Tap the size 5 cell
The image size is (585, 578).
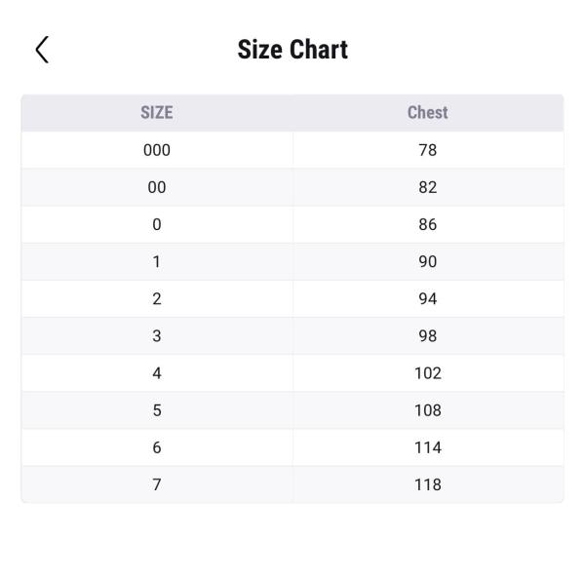pyautogui.click(x=156, y=410)
